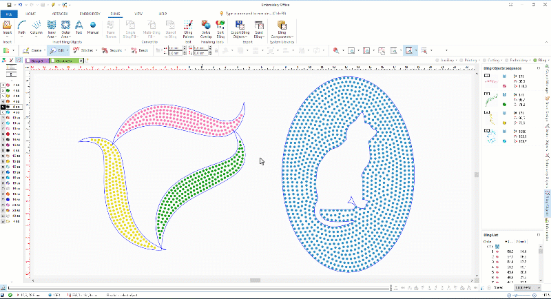The image size is (551, 299).
Task: Open the Inner Area dropdown
Action: tap(51, 37)
